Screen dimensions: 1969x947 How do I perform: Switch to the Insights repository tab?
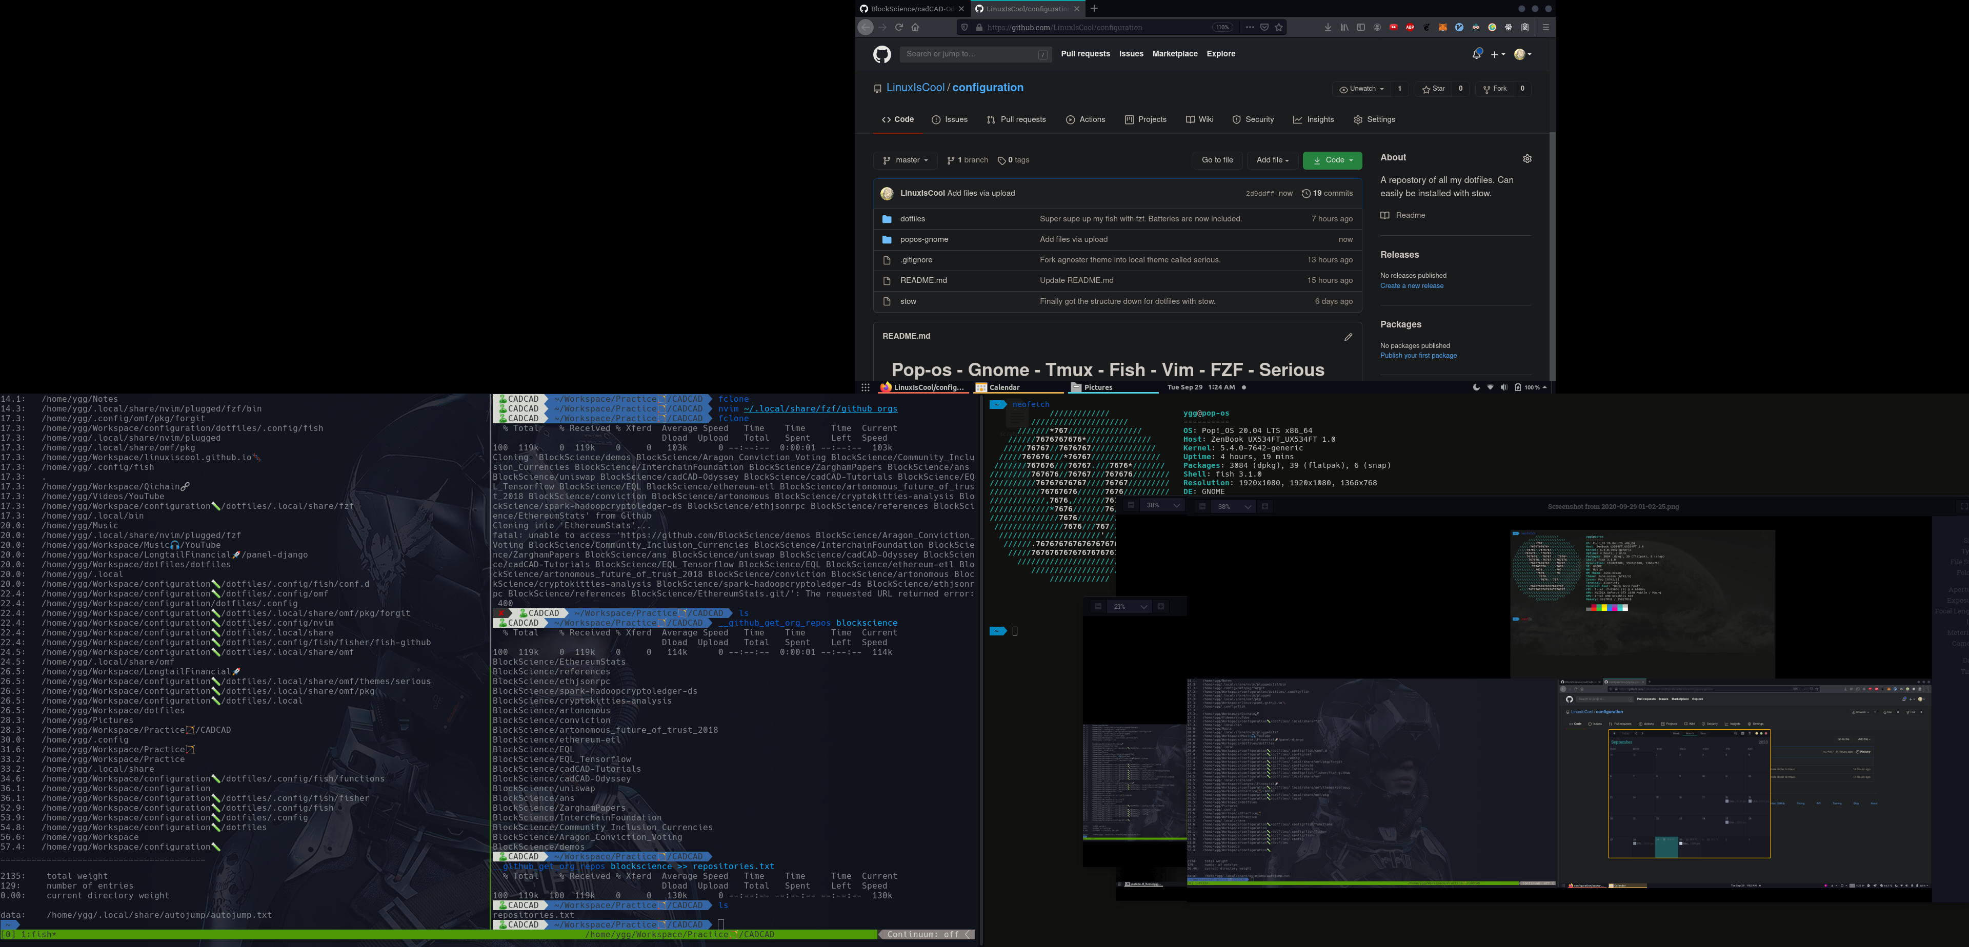pyautogui.click(x=1313, y=120)
